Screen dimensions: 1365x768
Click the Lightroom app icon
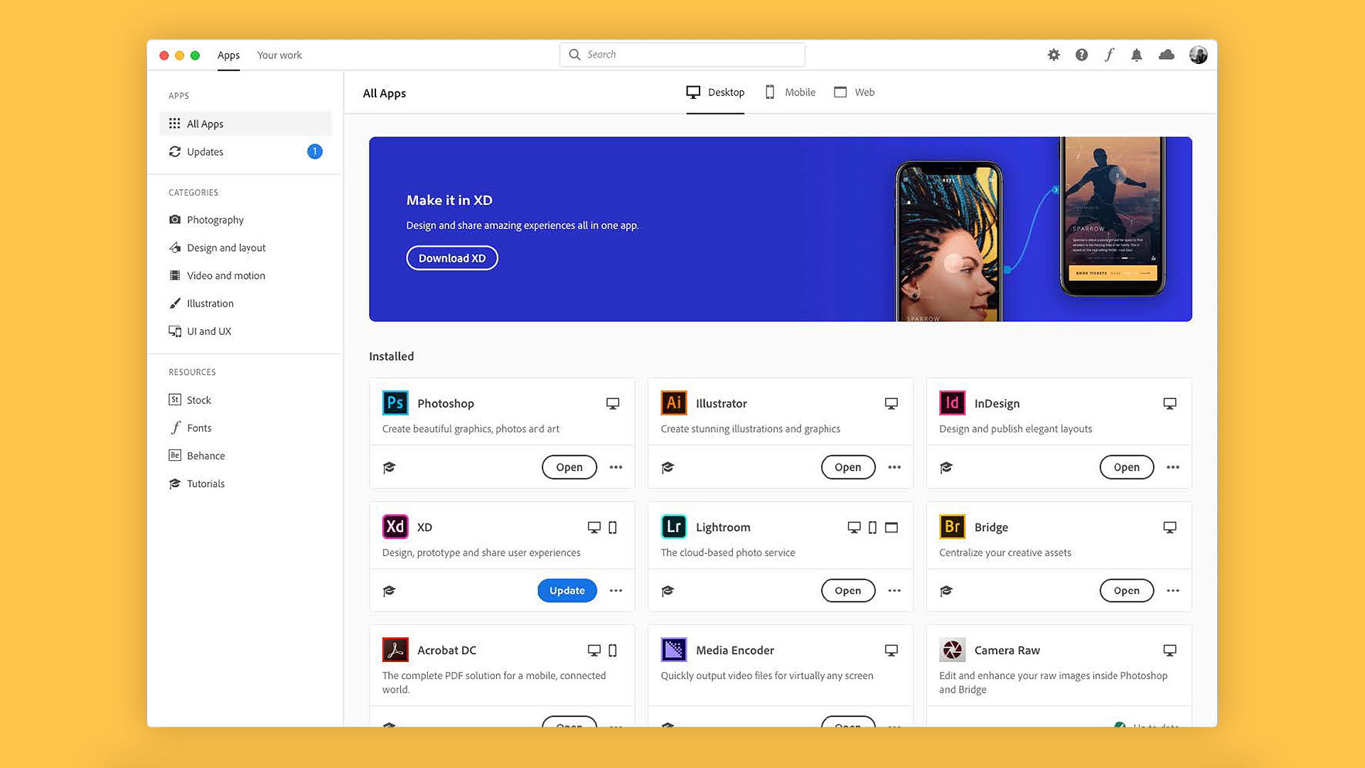pos(673,526)
